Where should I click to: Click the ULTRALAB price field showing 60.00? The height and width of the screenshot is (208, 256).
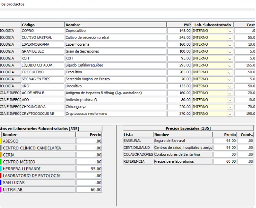(89, 190)
